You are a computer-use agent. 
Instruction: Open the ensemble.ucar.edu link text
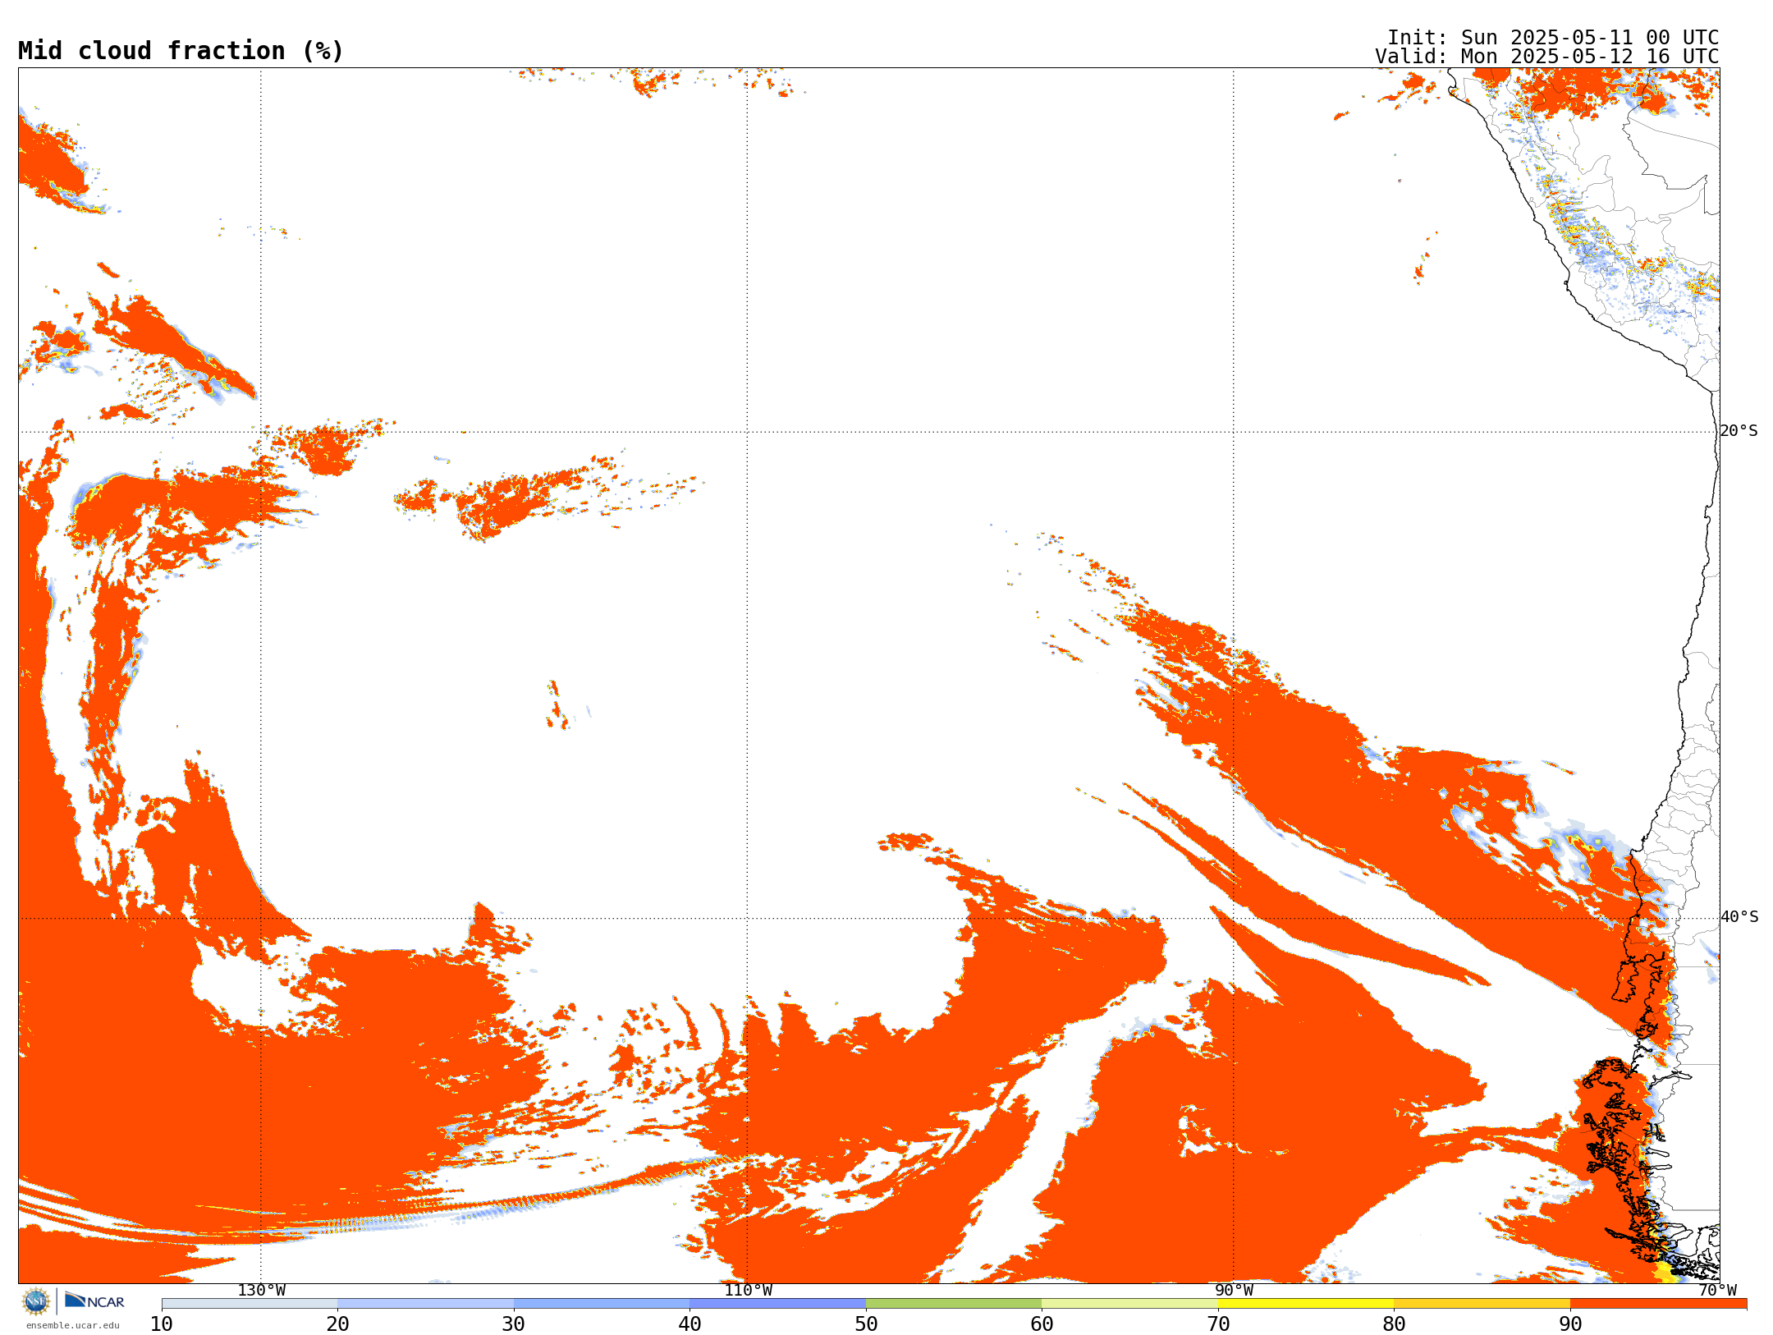coord(73,1325)
